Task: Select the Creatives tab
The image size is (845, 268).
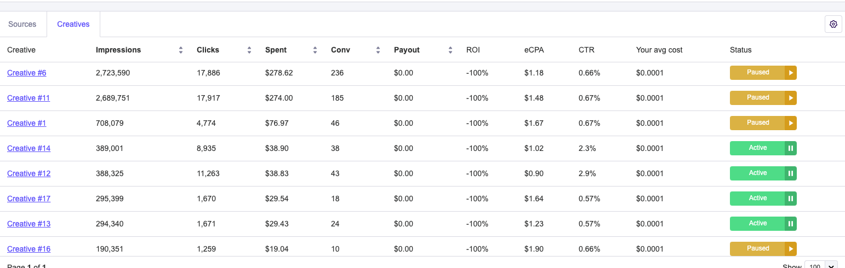Action: pyautogui.click(x=73, y=25)
